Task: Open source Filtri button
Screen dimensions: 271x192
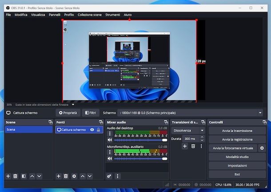Action: pos(91,113)
